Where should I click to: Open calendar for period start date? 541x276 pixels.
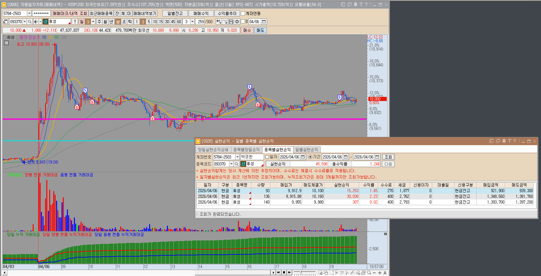[346, 157]
